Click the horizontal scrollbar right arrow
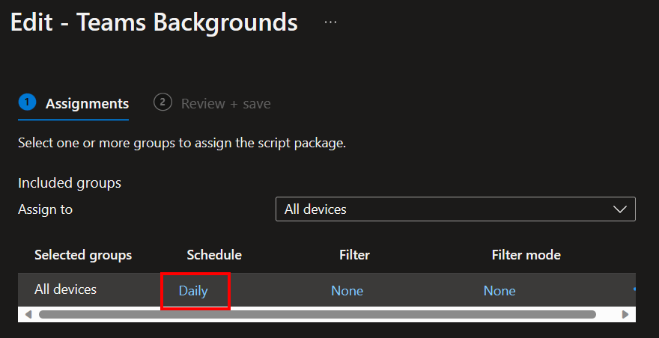 point(625,315)
